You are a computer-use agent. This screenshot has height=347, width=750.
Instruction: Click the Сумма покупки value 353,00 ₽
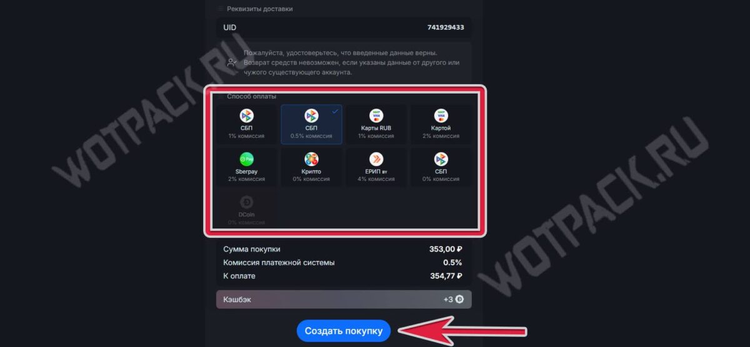click(446, 249)
